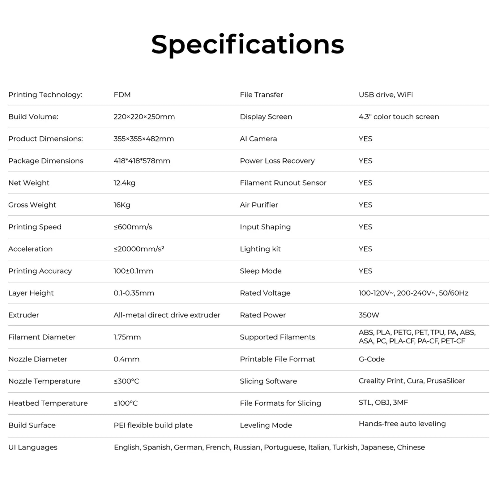Viewport: 495px width, 495px height.
Task: Click Creality Print, Cura, PrusaSlicer text
Action: pyautogui.click(x=412, y=381)
